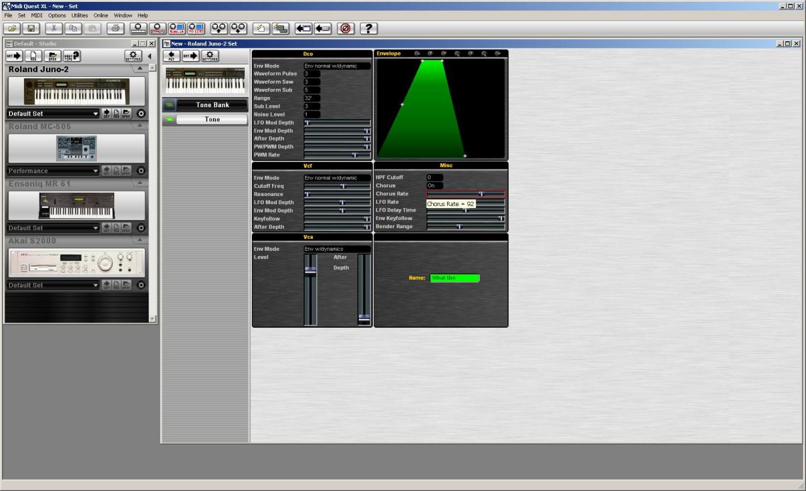Click the double-knob download arrow toolbar icon
The height and width of the screenshot is (491, 806).
click(x=239, y=28)
